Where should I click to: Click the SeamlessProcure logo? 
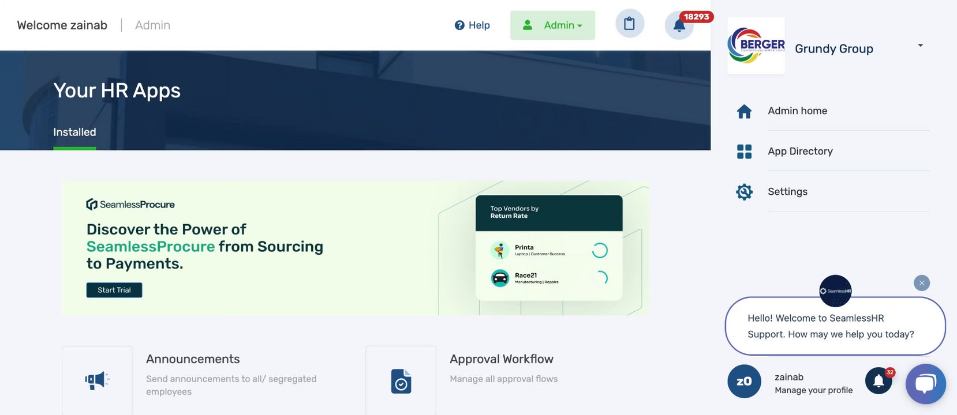[x=130, y=205]
